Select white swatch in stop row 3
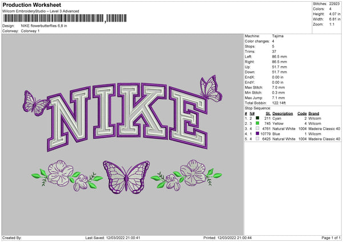This screenshot has height=242, width=343. click(257, 128)
